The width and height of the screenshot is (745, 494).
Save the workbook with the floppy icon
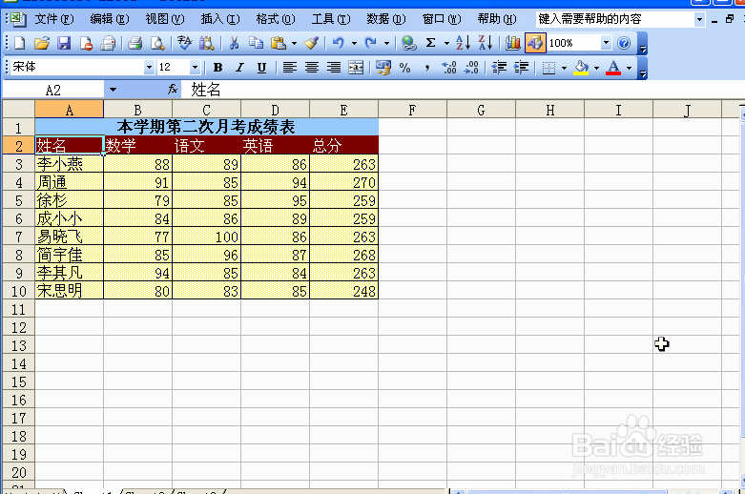point(64,43)
